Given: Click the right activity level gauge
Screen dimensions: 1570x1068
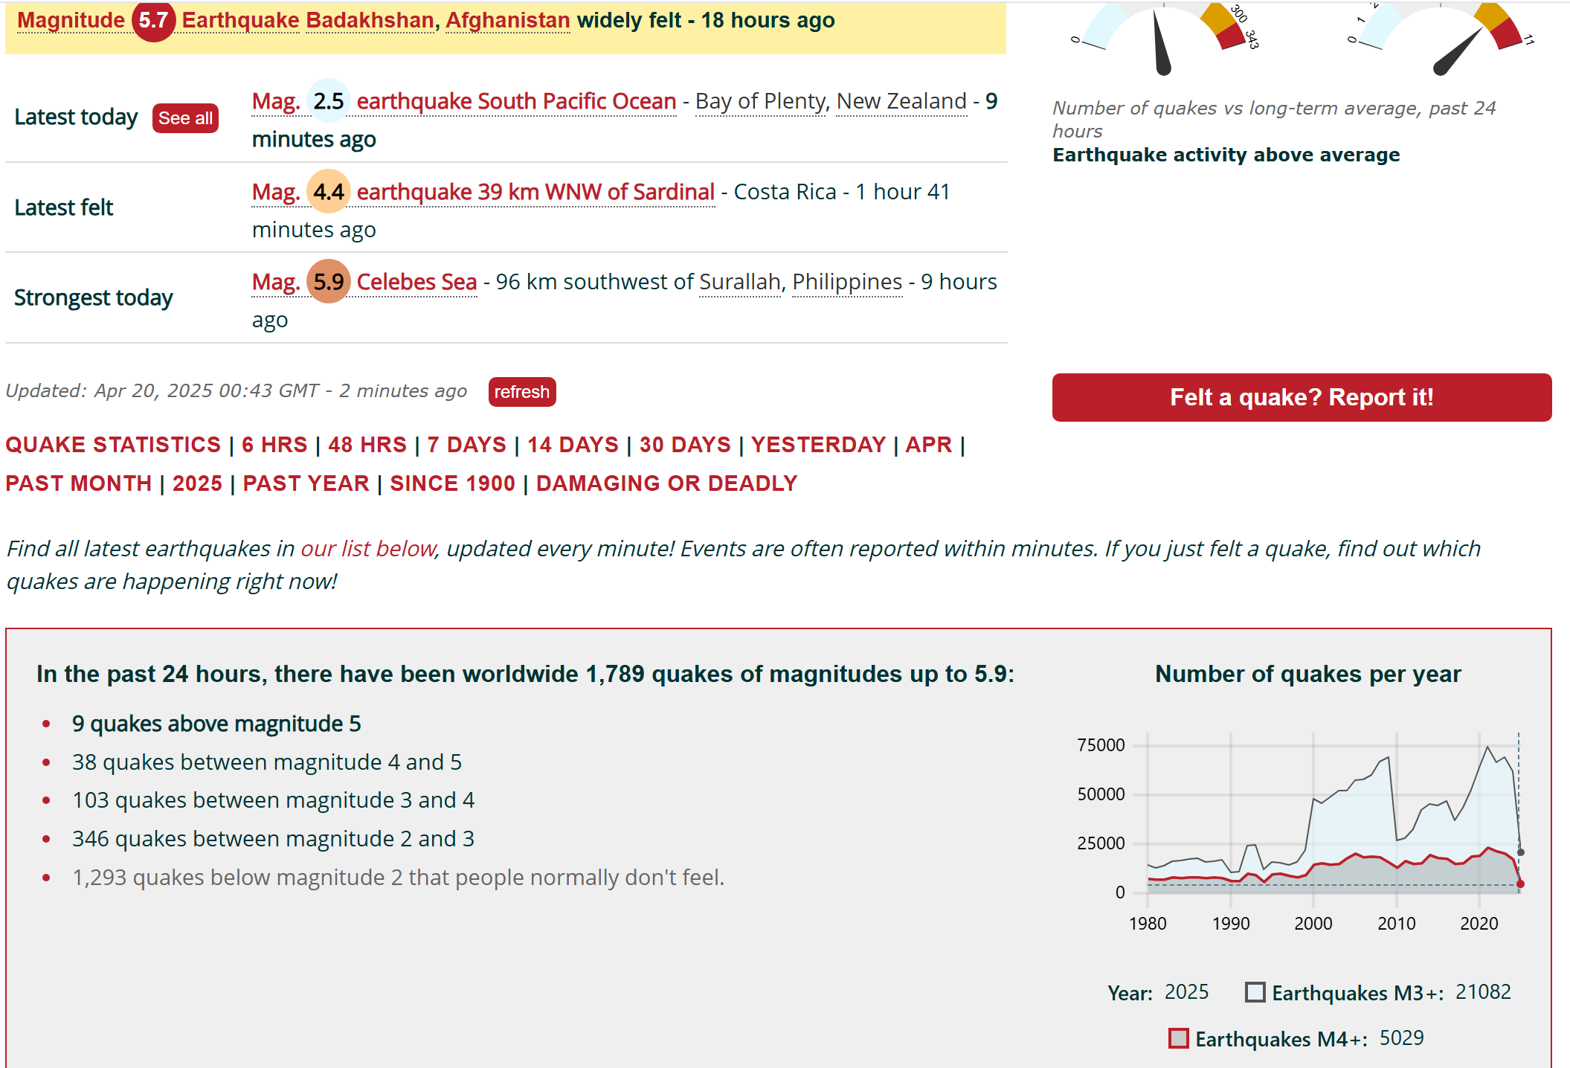Looking at the screenshot, I should pyautogui.click(x=1441, y=41).
